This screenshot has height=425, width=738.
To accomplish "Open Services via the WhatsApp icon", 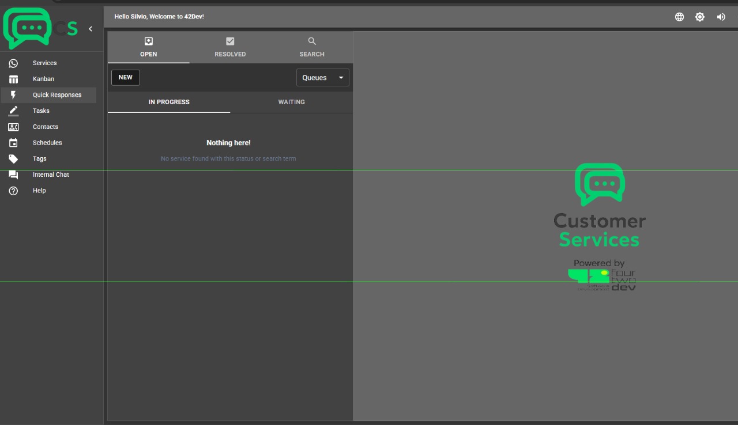I will 13,63.
